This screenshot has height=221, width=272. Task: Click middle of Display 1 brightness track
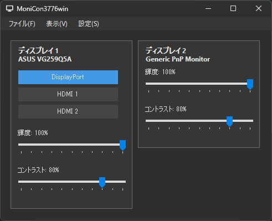pos(72,145)
